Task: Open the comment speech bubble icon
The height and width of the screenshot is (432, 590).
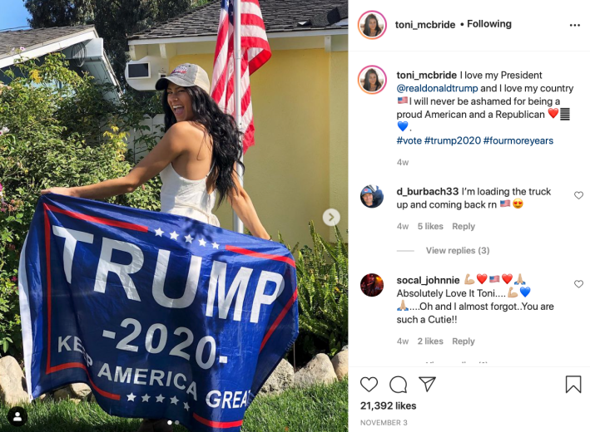Action: pyautogui.click(x=398, y=385)
